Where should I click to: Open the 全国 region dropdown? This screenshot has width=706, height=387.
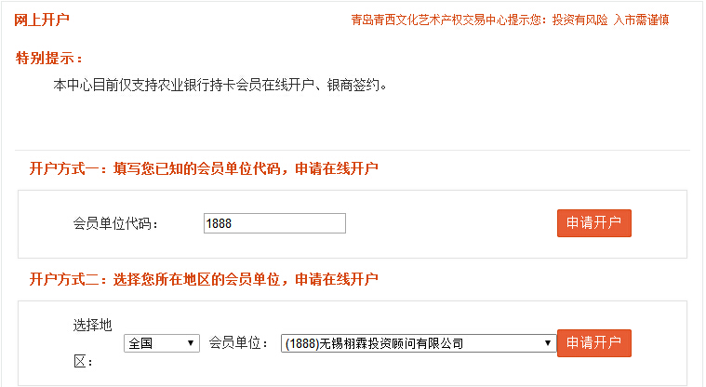(161, 343)
